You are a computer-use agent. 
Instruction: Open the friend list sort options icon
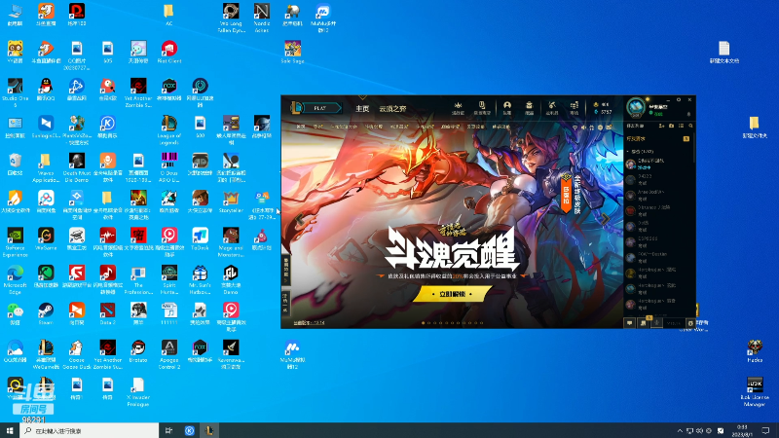pyautogui.click(x=681, y=127)
